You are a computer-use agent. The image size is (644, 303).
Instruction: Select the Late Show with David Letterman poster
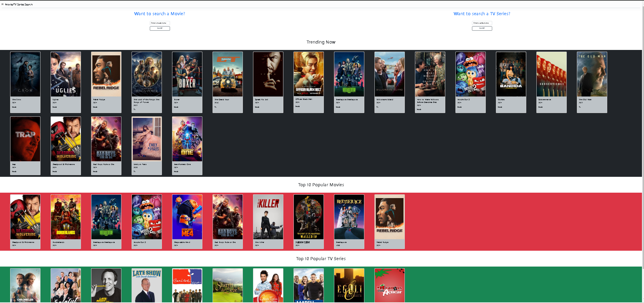[147, 285]
